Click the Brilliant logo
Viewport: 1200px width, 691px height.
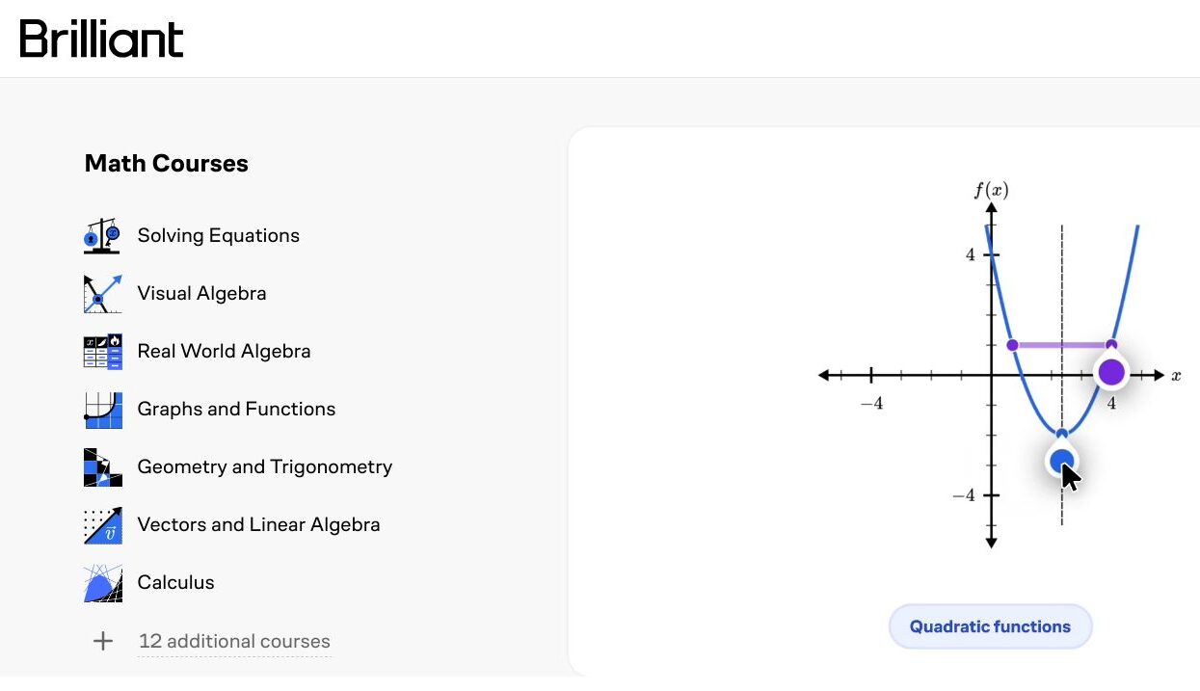point(101,38)
